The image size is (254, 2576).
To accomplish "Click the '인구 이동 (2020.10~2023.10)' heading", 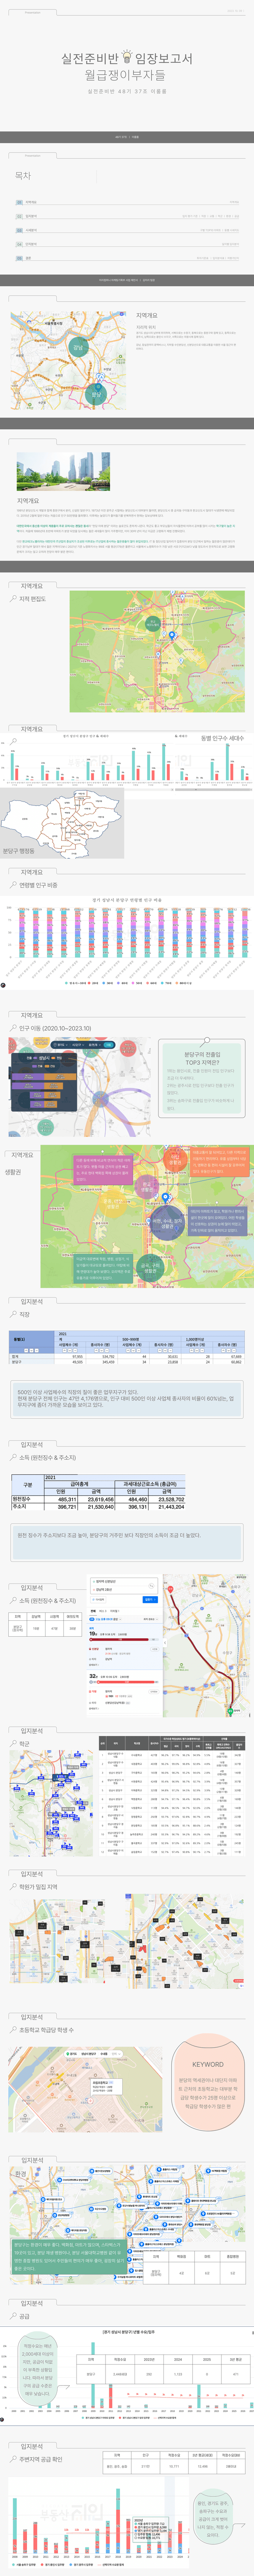I will point(55,1028).
